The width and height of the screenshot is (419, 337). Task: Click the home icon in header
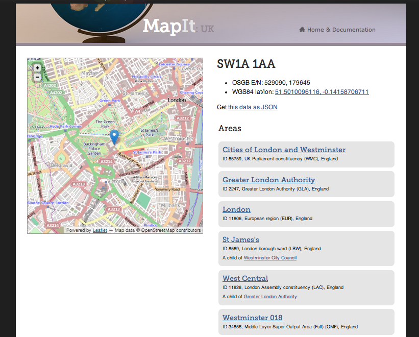point(302,30)
